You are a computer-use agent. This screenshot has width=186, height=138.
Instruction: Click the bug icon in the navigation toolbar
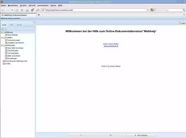pos(33,10)
